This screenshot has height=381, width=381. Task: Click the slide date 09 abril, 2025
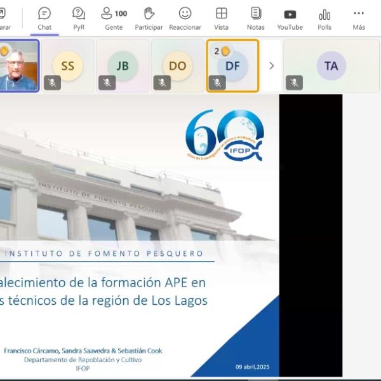252,367
